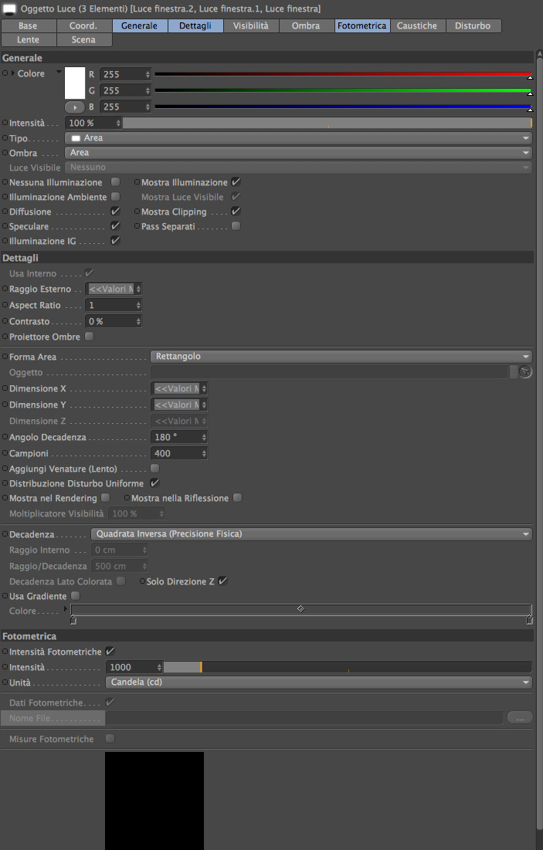The height and width of the screenshot is (850, 543).
Task: Click the left gradient color stop
Action: click(x=73, y=620)
